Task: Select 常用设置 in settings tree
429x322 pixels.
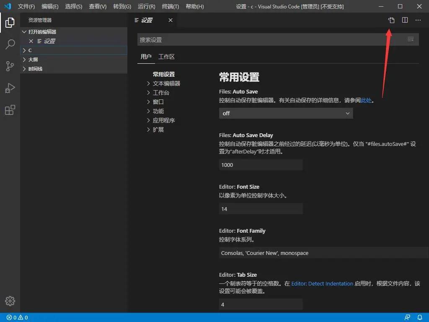Action: [164, 74]
